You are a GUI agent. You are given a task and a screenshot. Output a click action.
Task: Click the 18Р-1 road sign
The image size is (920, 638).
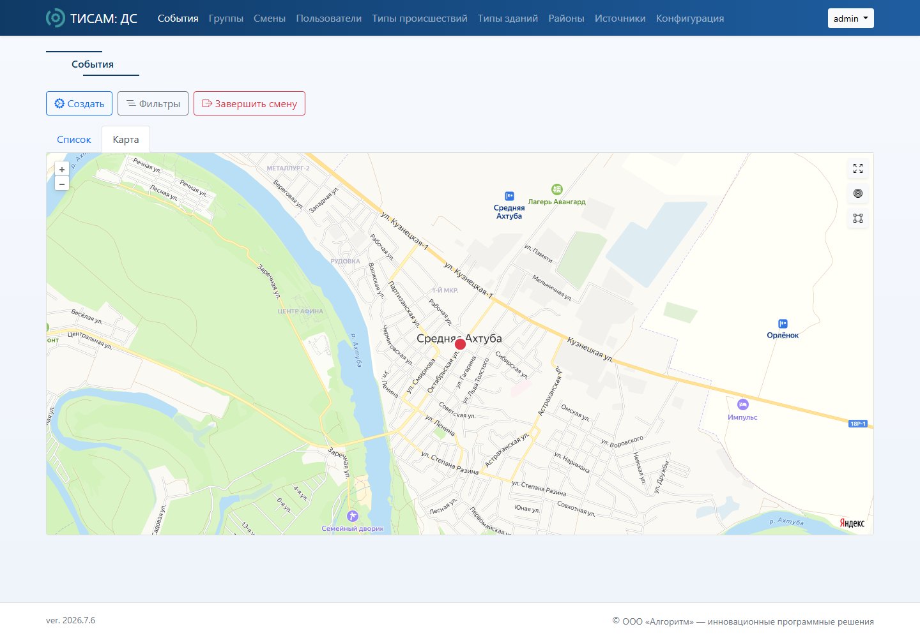[x=858, y=424]
